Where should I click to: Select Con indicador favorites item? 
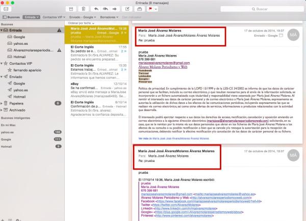click(132, 17)
